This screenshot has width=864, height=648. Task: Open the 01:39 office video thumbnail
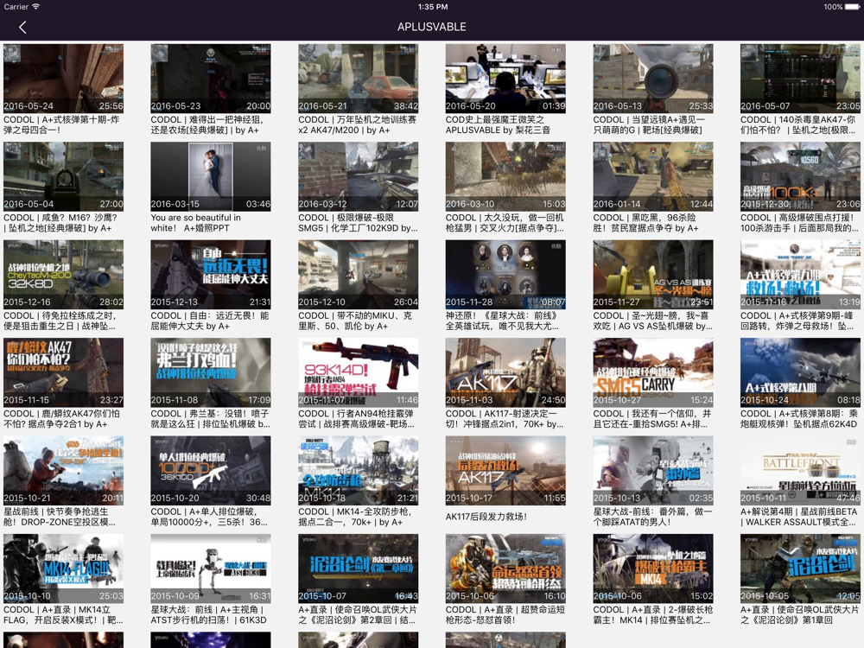pos(505,79)
